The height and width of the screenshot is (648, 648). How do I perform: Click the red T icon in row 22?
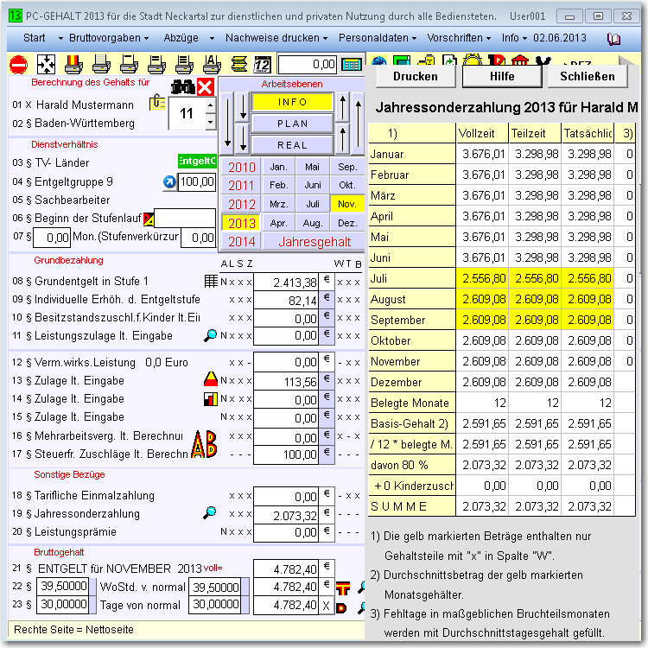click(343, 588)
